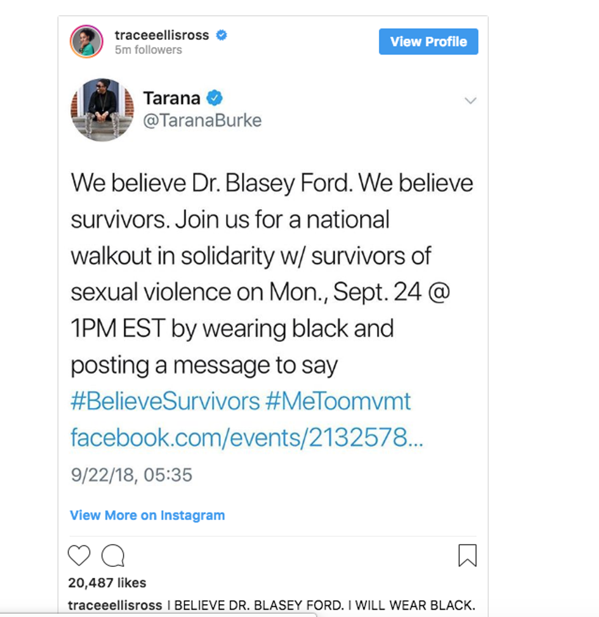Click traceeellisross verified badge icon
This screenshot has width=599, height=617.
[222, 35]
